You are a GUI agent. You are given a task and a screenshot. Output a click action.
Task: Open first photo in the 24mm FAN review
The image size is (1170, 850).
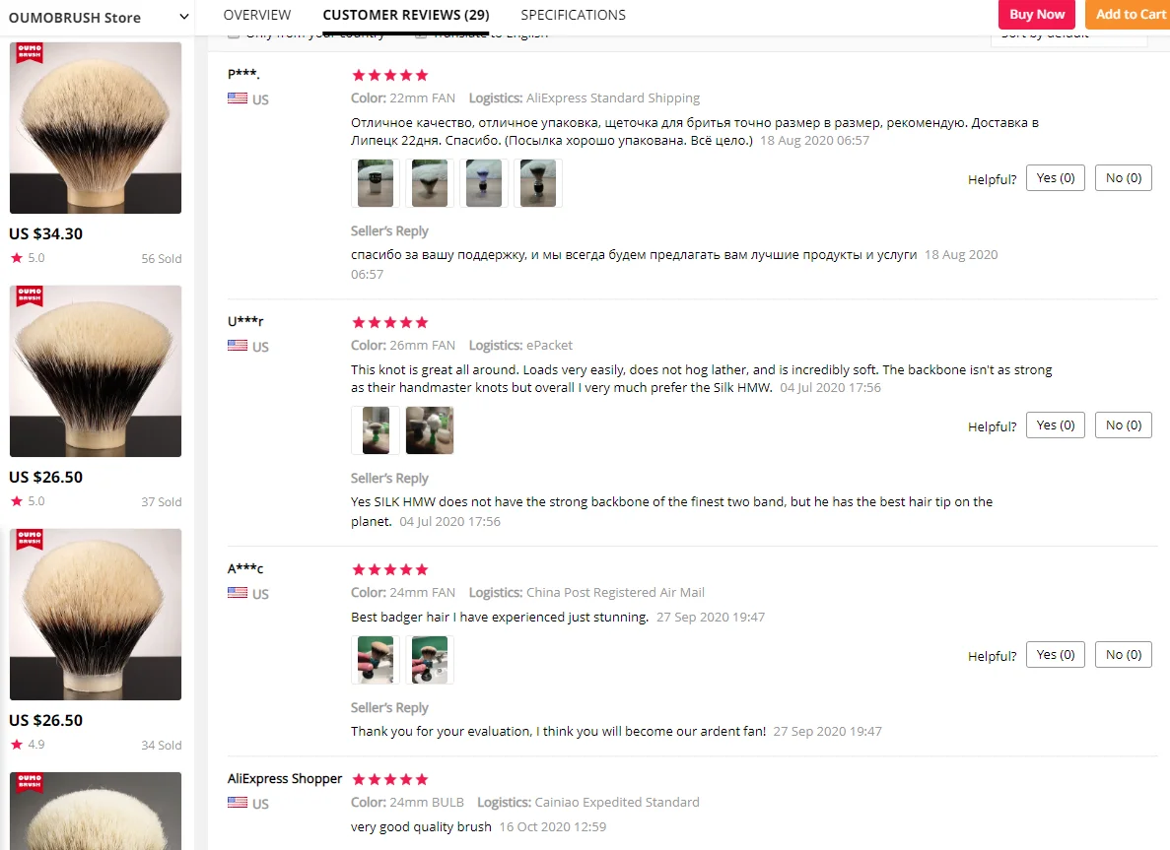pos(376,660)
